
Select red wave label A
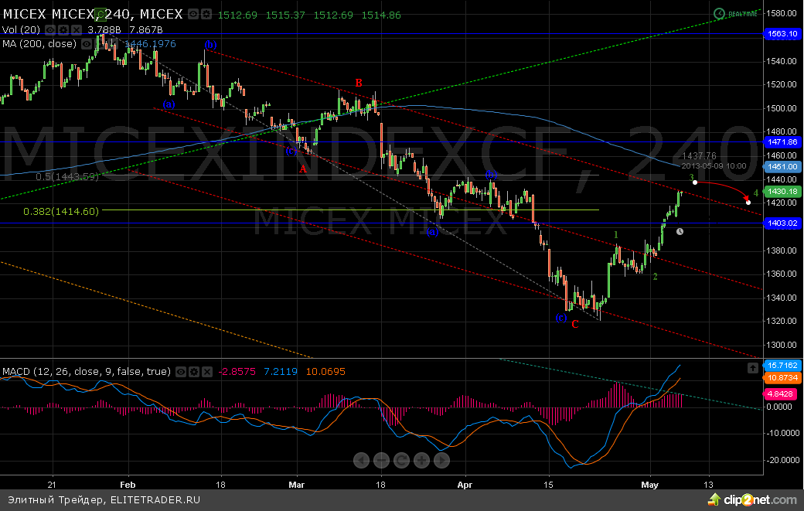tap(303, 169)
